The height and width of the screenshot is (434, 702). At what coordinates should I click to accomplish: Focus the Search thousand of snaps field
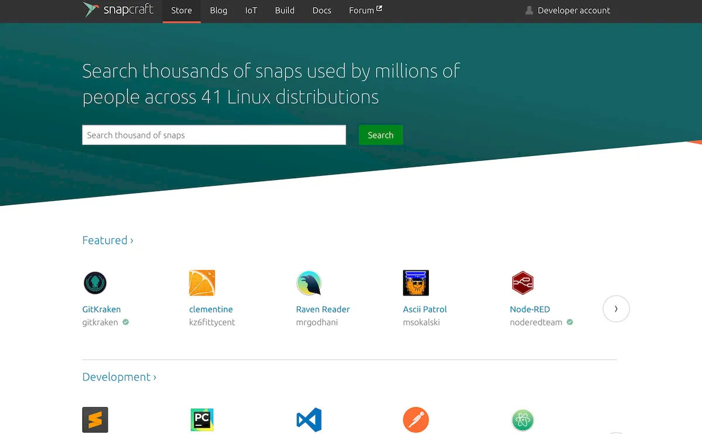click(x=214, y=135)
